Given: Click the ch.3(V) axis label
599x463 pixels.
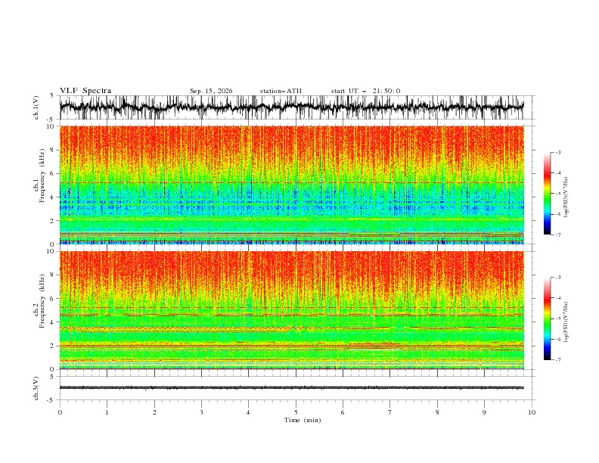Looking at the screenshot, I should pyautogui.click(x=36, y=388).
